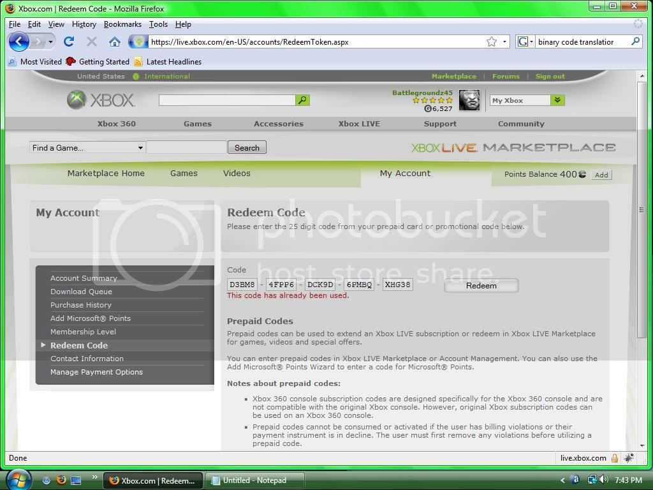Click the page's vertical scrollbar down arrow
Viewport: 653px width, 490px height.
642,445
